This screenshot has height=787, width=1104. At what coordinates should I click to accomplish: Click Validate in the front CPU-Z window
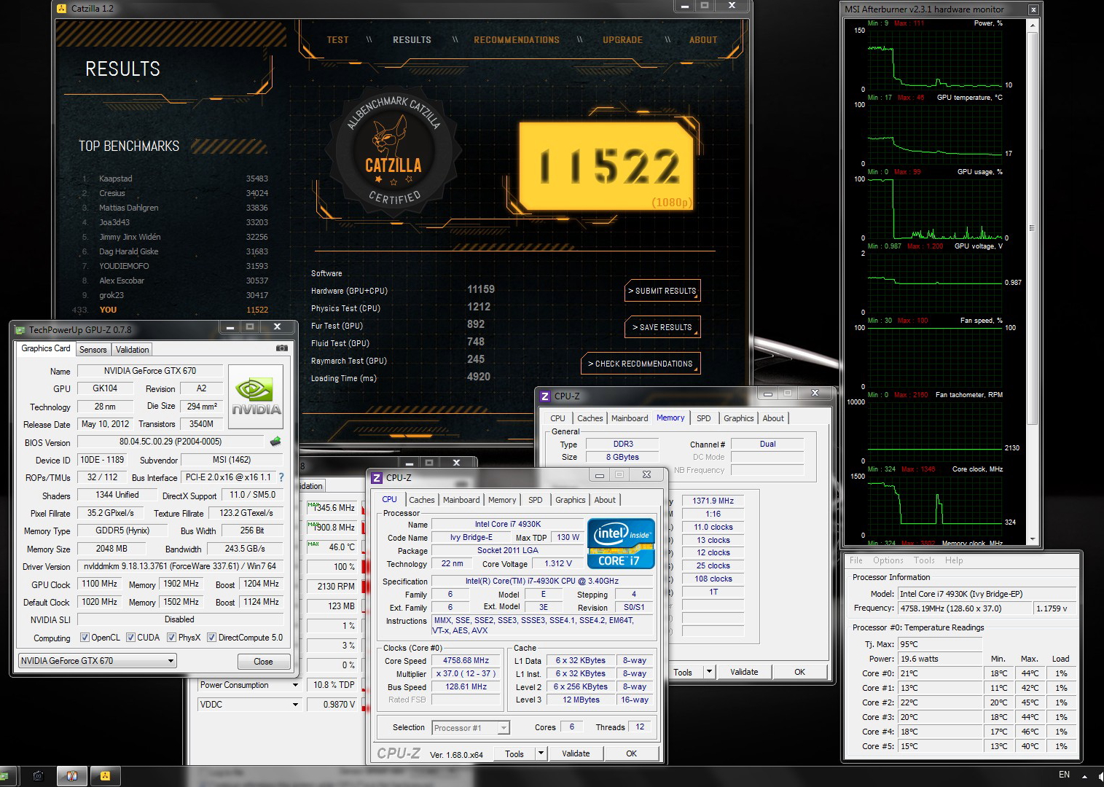[576, 753]
